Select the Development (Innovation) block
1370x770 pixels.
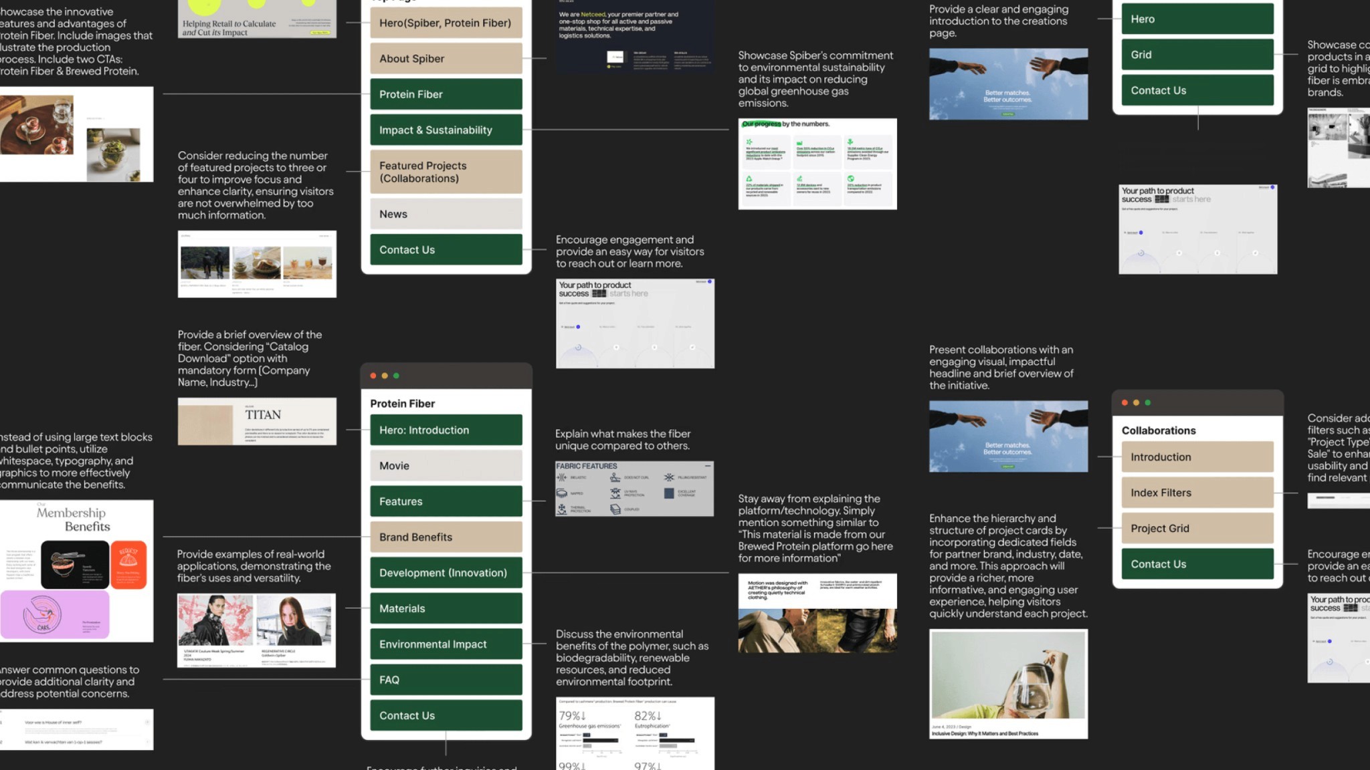coord(446,573)
